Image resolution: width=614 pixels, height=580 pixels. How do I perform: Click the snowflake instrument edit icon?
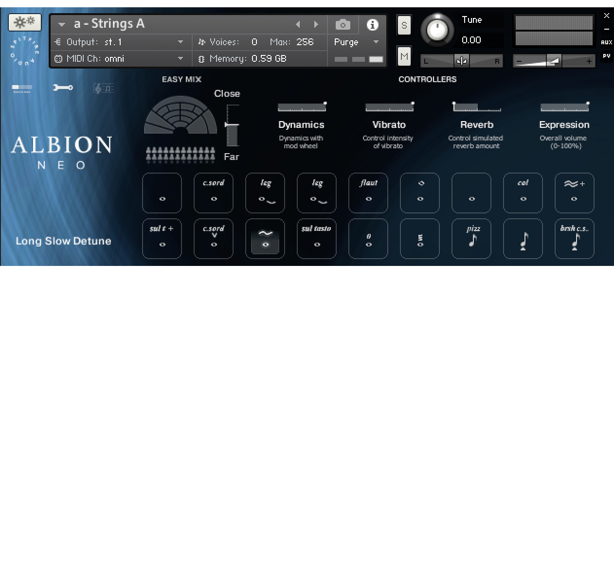tap(24, 22)
